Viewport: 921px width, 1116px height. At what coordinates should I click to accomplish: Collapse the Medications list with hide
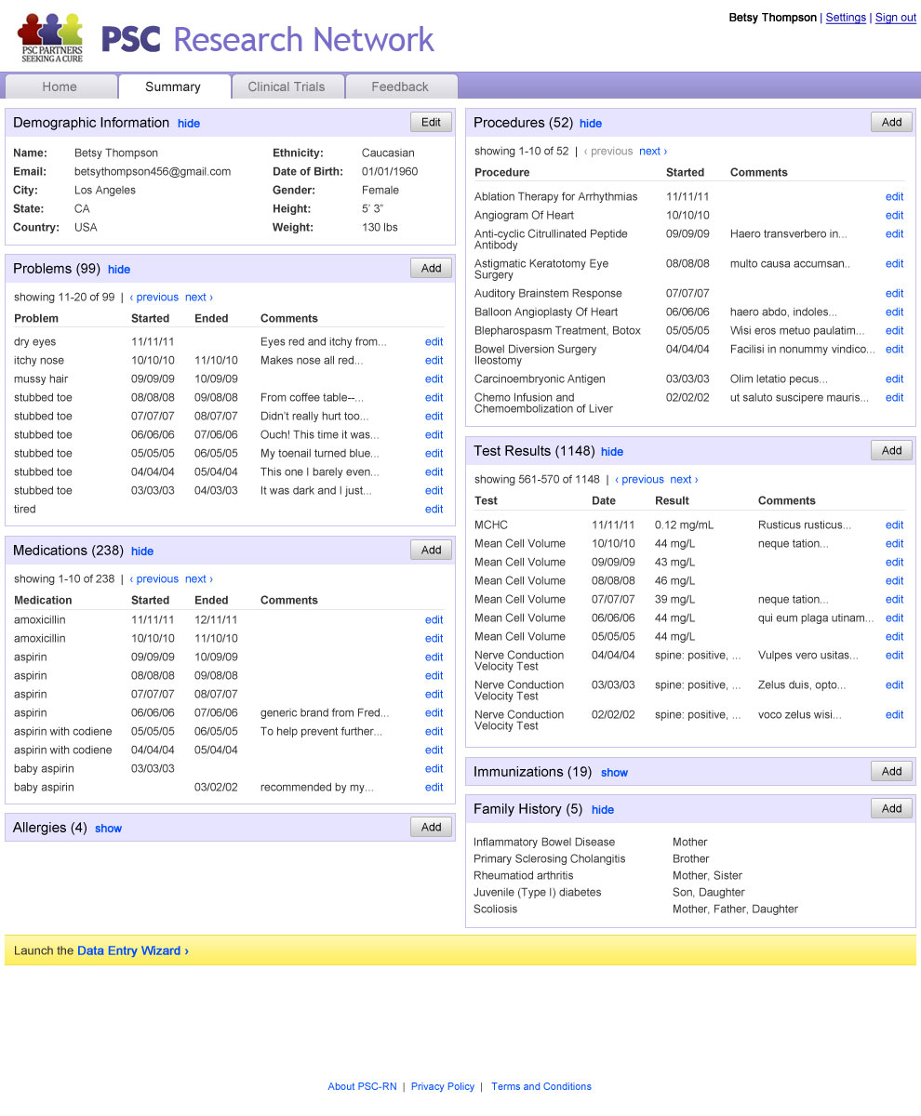142,551
